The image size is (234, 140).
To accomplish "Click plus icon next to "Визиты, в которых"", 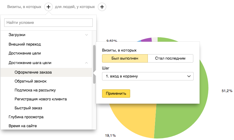I will point(48,7).
